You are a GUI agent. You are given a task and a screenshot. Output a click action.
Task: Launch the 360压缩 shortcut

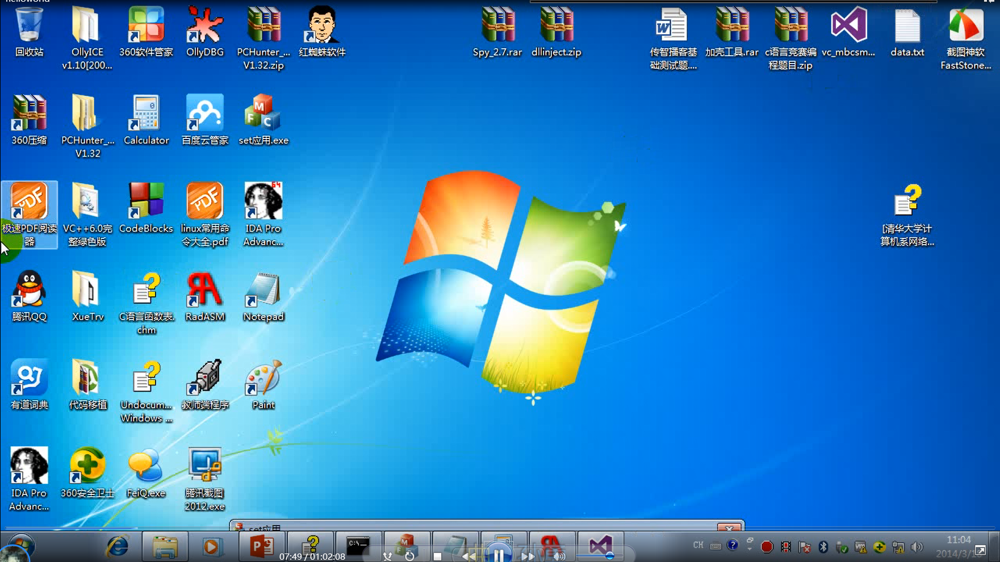pyautogui.click(x=29, y=120)
